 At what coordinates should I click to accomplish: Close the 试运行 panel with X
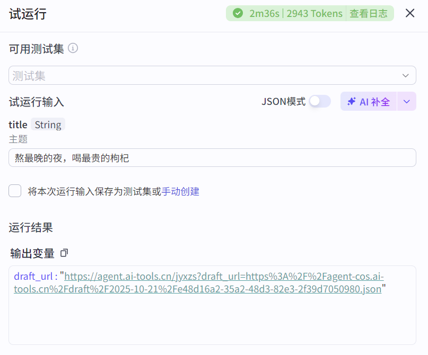coord(410,13)
